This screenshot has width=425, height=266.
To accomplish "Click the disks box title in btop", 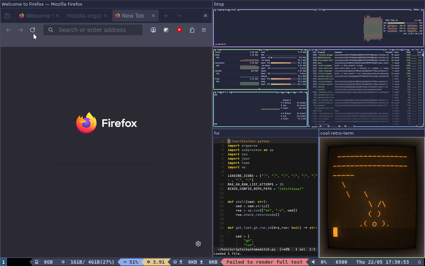I will point(265,50).
